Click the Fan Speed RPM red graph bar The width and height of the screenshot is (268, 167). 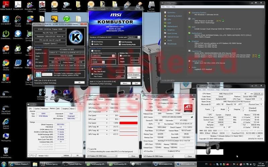coord(128,123)
